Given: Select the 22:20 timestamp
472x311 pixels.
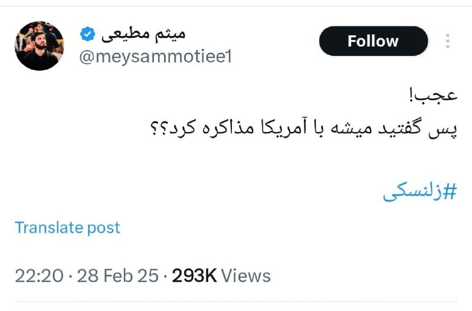Looking at the screenshot, I should click(x=39, y=276).
